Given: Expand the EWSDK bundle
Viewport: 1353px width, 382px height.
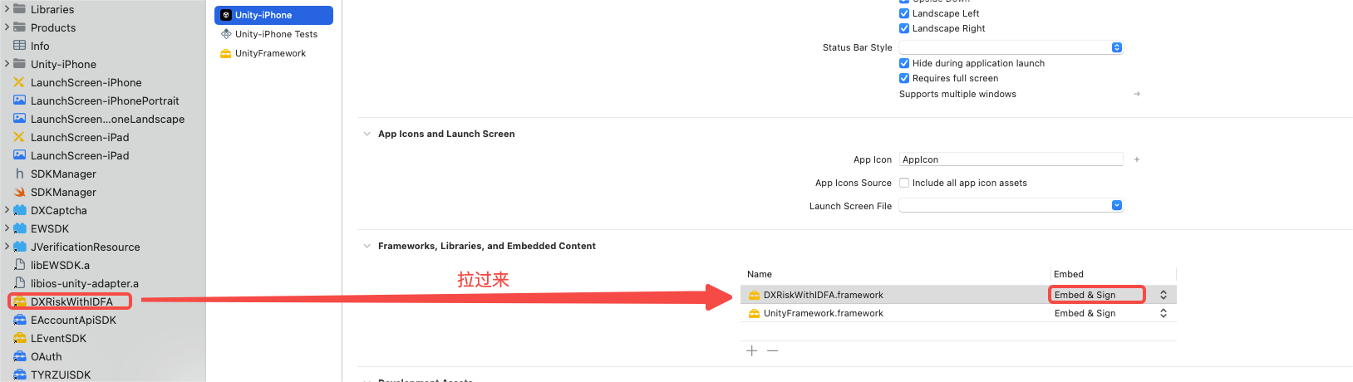Looking at the screenshot, I should coord(7,228).
